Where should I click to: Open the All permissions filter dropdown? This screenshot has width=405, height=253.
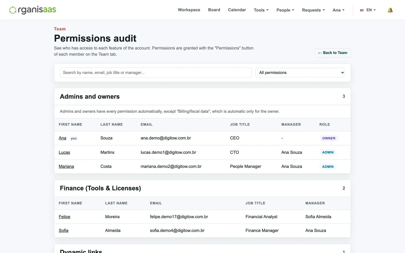(x=300, y=73)
